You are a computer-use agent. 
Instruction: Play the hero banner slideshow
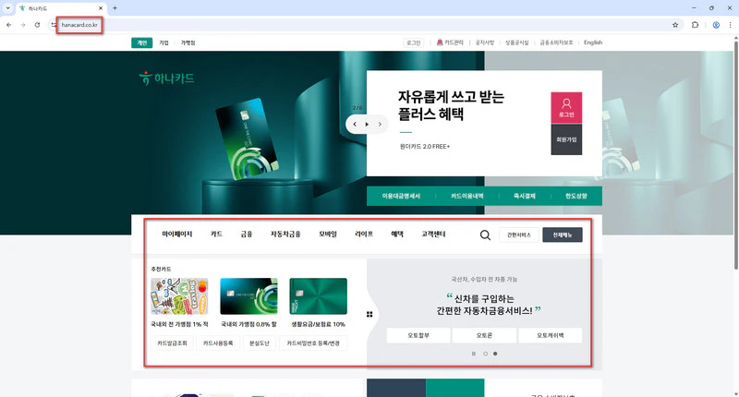pyautogui.click(x=367, y=125)
